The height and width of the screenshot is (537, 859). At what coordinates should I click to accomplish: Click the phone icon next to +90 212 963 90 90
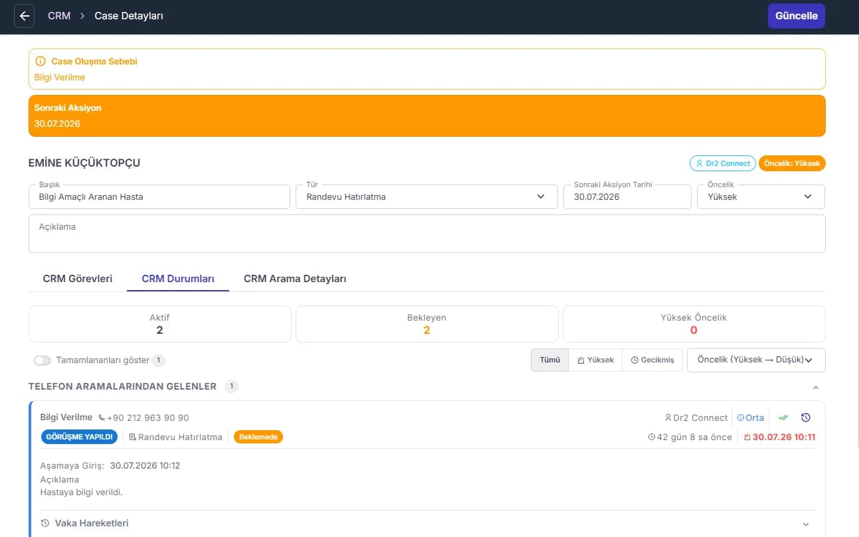coord(102,418)
